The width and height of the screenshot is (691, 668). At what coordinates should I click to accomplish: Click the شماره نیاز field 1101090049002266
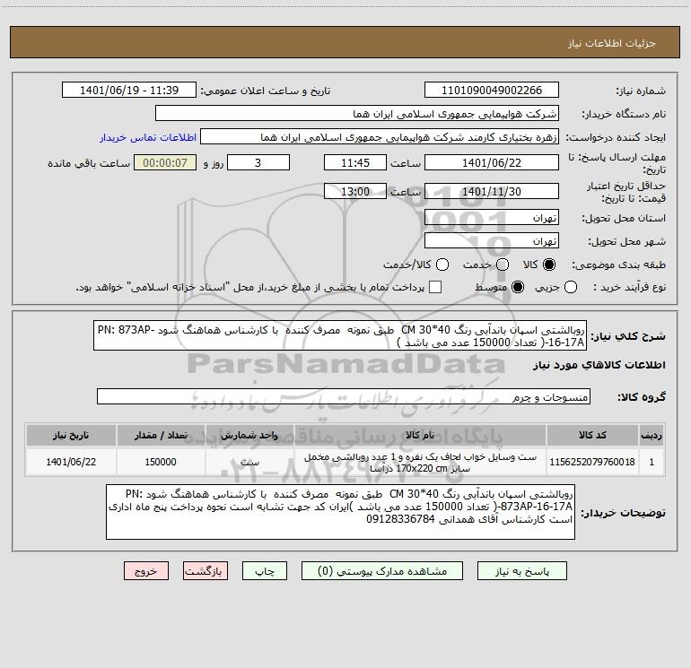coord(492,91)
